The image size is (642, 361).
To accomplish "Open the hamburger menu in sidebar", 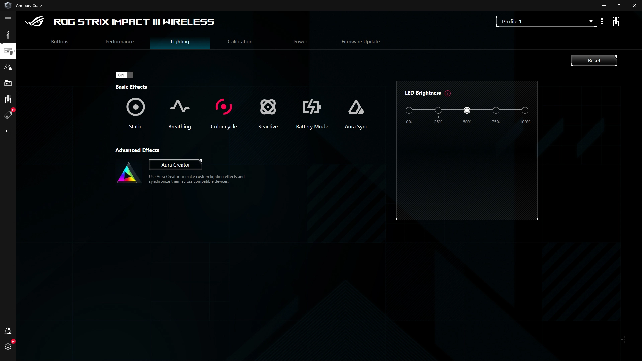I will 8,19.
